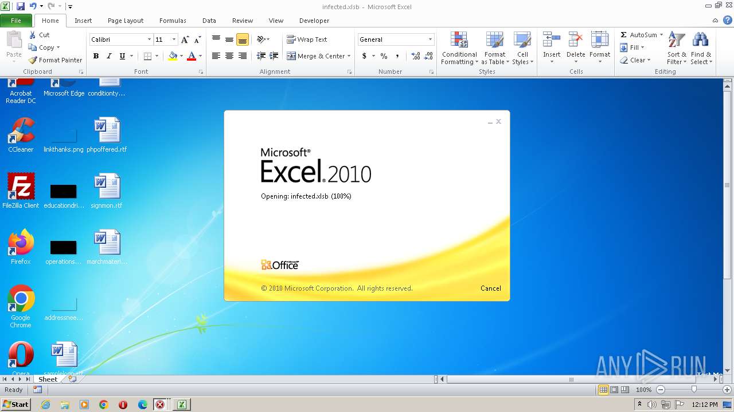The width and height of the screenshot is (734, 412).
Task: Click the Increase Decimal icon
Action: [x=416, y=56]
